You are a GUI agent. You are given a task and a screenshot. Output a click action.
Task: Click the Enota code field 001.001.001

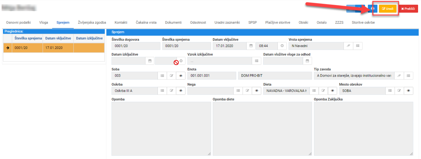click(212, 76)
